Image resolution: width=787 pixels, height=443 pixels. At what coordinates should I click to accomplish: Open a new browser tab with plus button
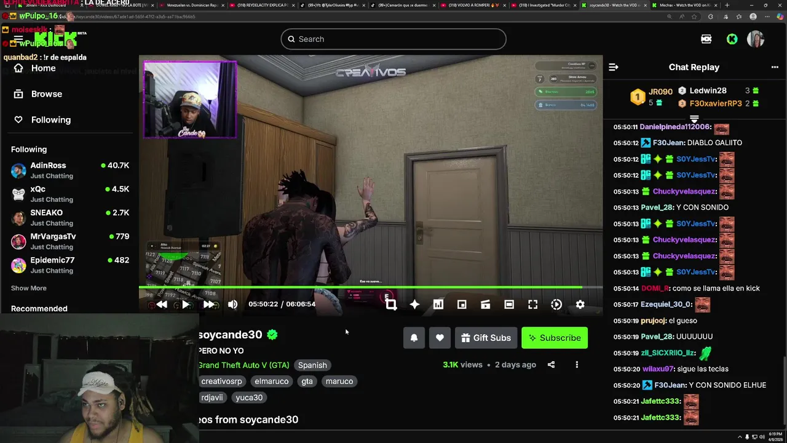click(x=727, y=5)
